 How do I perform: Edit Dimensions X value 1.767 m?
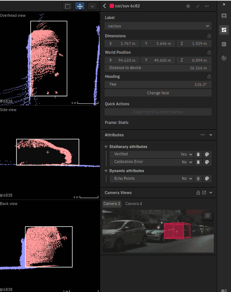point(122,43)
